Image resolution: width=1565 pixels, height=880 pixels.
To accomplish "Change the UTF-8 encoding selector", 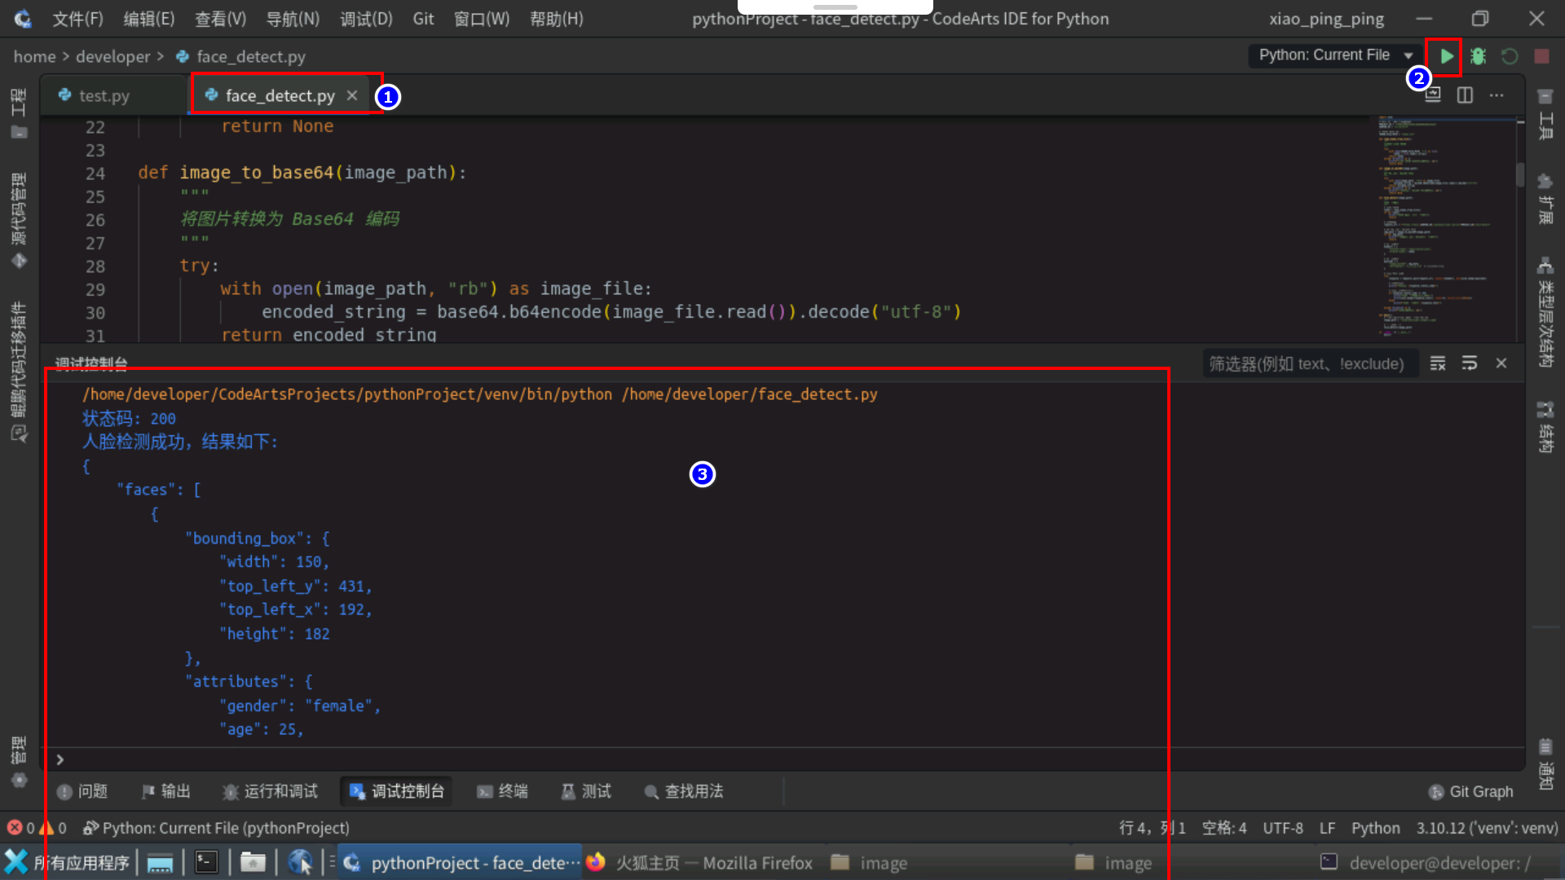I will pyautogui.click(x=1282, y=828).
